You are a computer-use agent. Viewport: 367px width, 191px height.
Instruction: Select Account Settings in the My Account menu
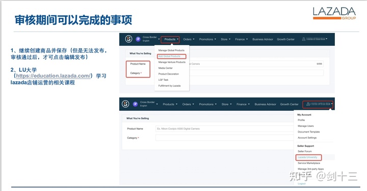point(307,138)
